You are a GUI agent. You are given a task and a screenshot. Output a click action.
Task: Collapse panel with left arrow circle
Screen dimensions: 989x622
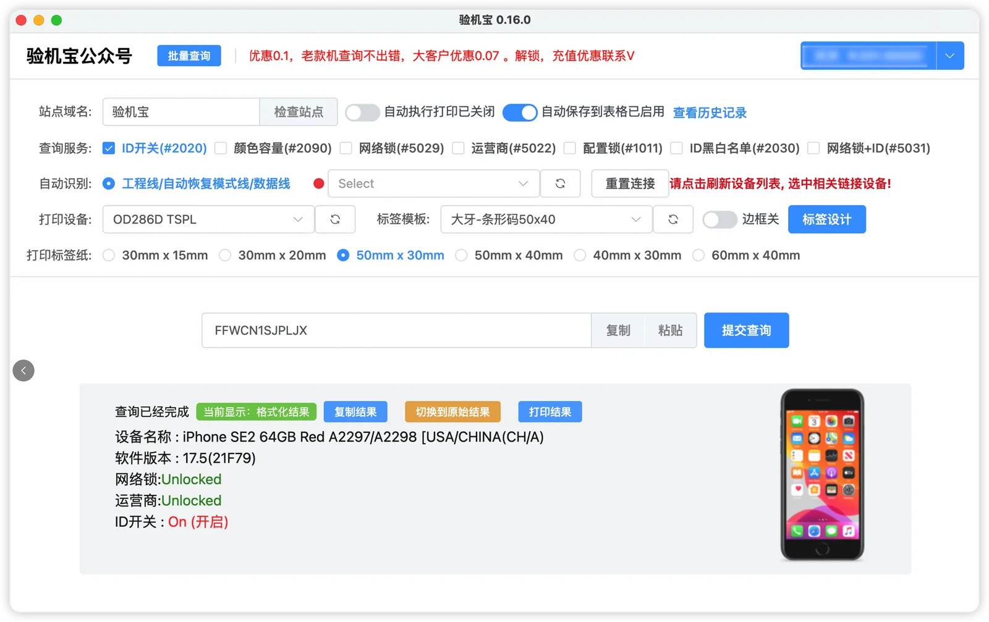[23, 371]
